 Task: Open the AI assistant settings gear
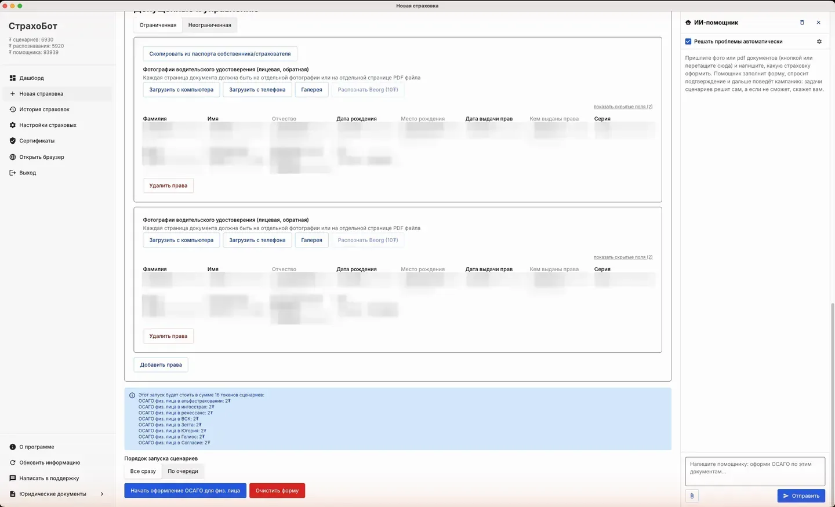coord(819,41)
